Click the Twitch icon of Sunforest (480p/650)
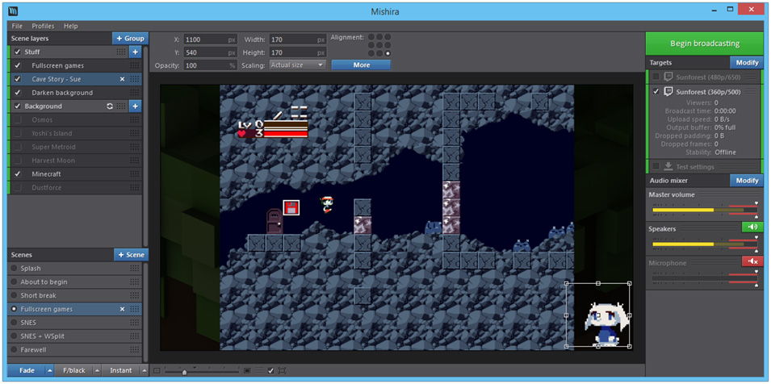771x384 pixels. pyautogui.click(x=668, y=77)
